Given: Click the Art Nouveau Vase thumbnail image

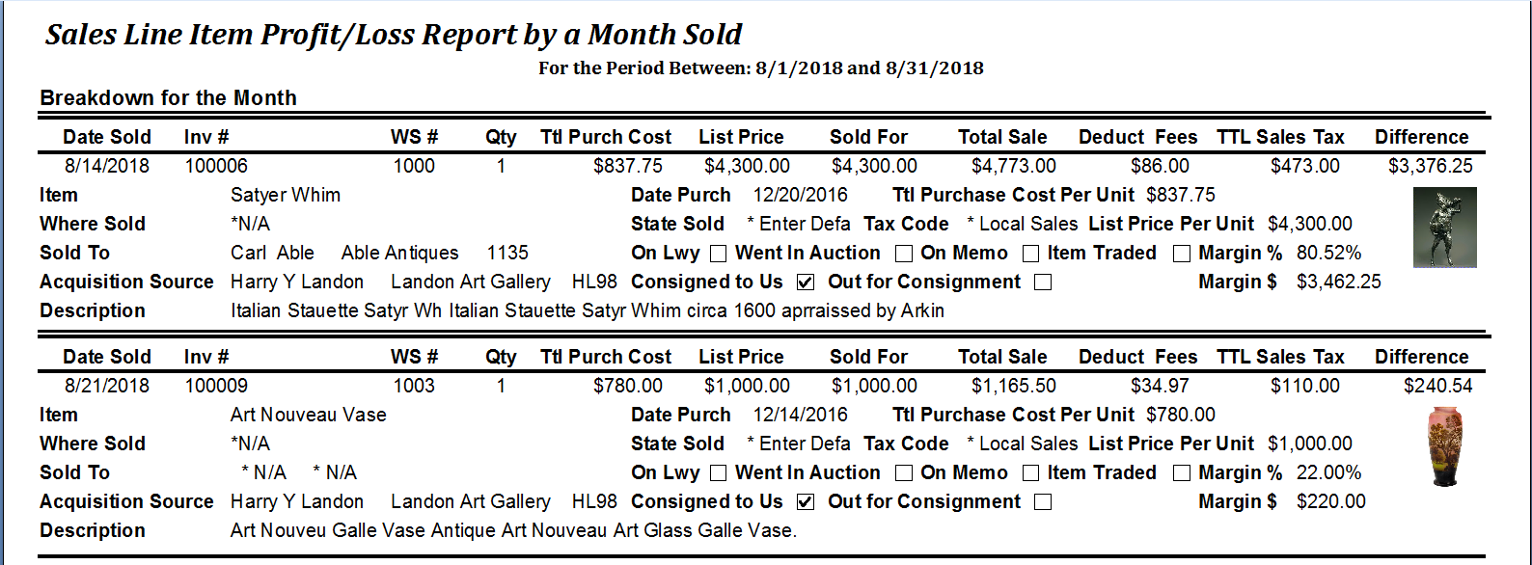Looking at the screenshot, I should point(1444,447).
